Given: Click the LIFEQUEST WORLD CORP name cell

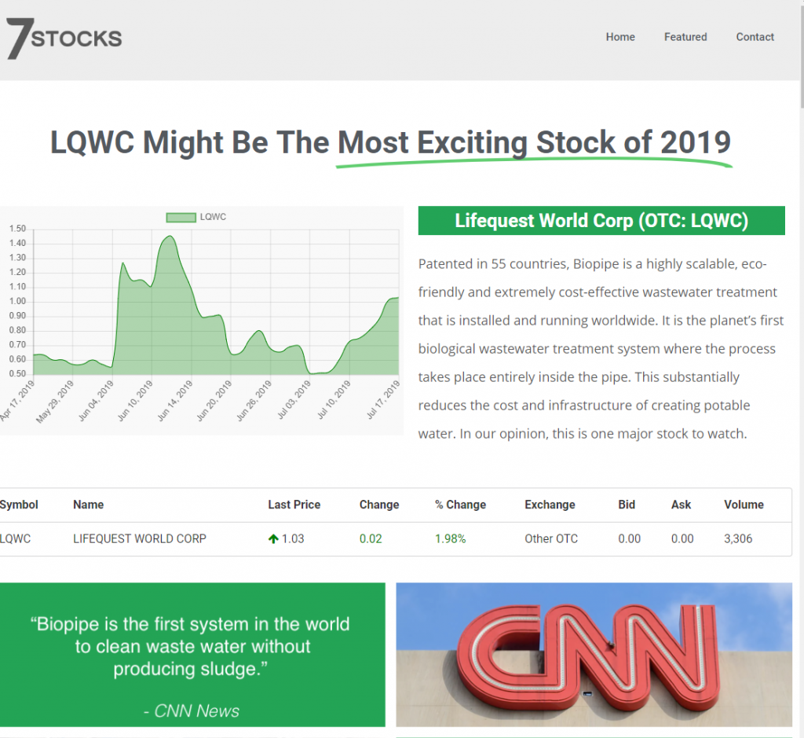Looking at the screenshot, I should [140, 539].
